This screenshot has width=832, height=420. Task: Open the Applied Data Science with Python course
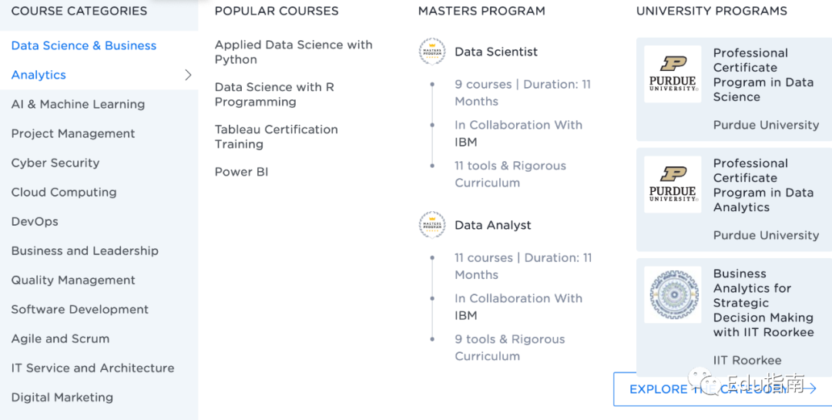(x=294, y=52)
